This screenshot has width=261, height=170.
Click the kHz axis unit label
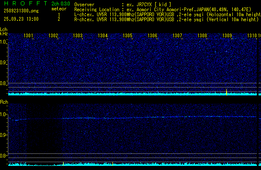point(4,34)
